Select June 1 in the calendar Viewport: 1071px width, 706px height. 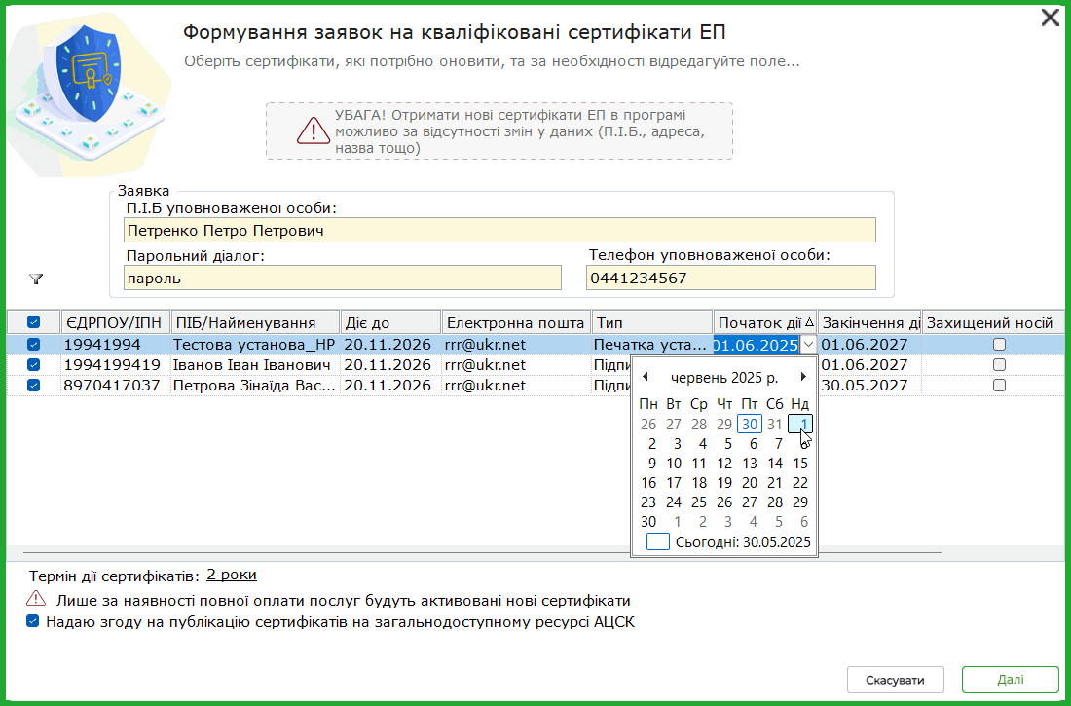coord(799,425)
